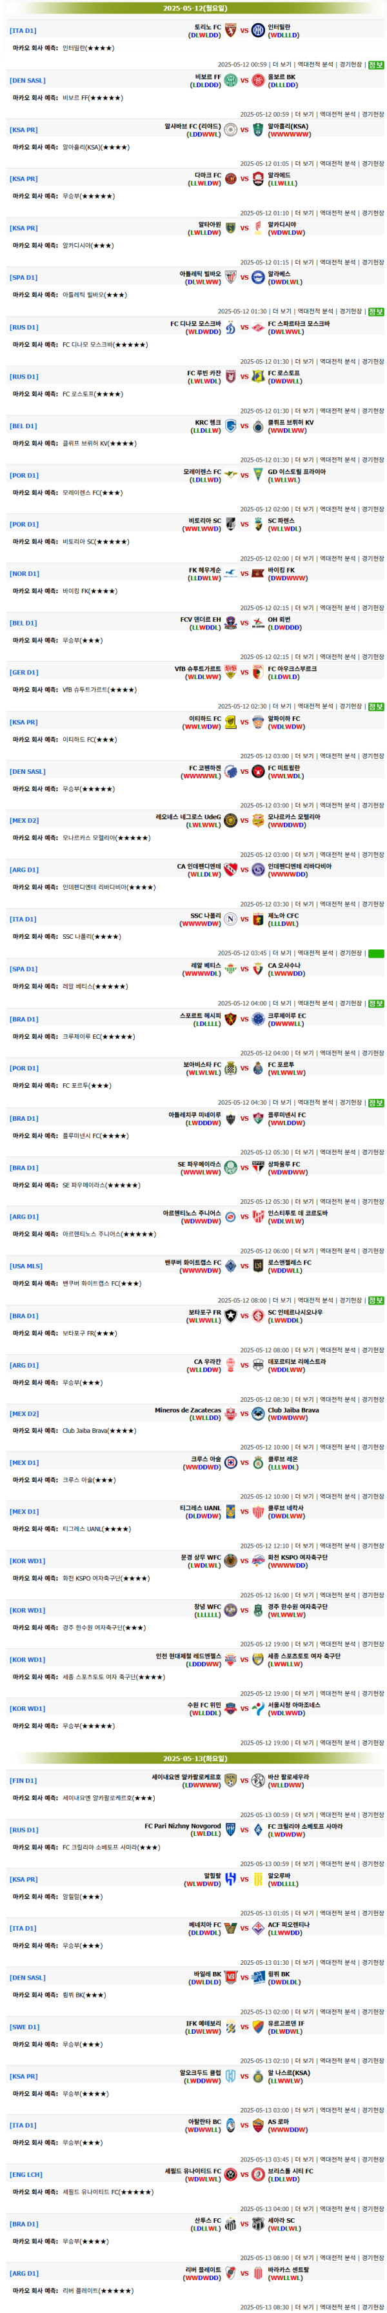
Task: Click the FC Porto team crest
Action: (258, 1068)
